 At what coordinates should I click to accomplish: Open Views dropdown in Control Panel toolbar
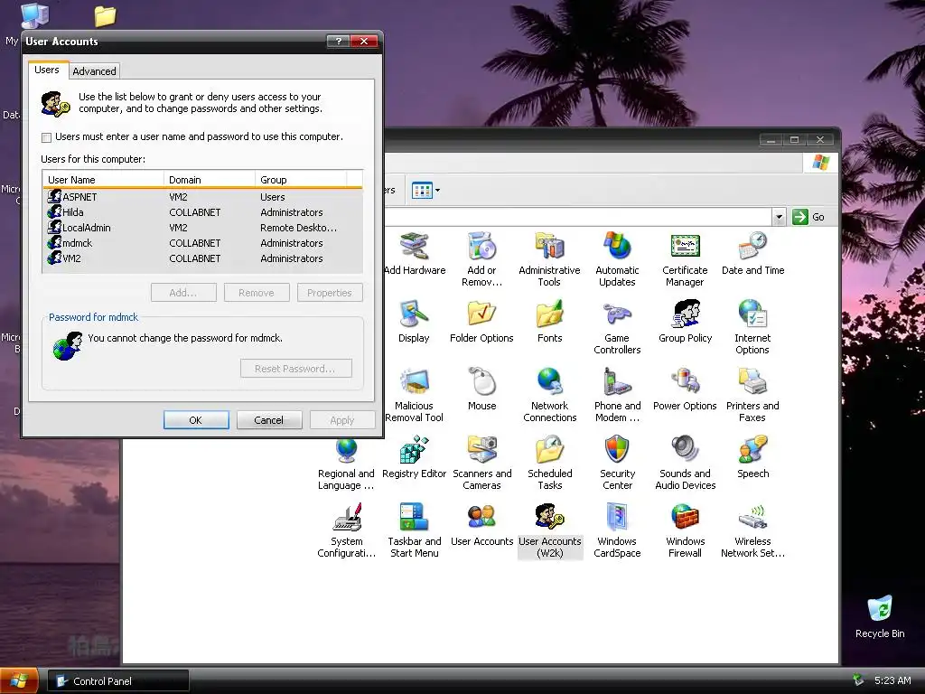(426, 190)
